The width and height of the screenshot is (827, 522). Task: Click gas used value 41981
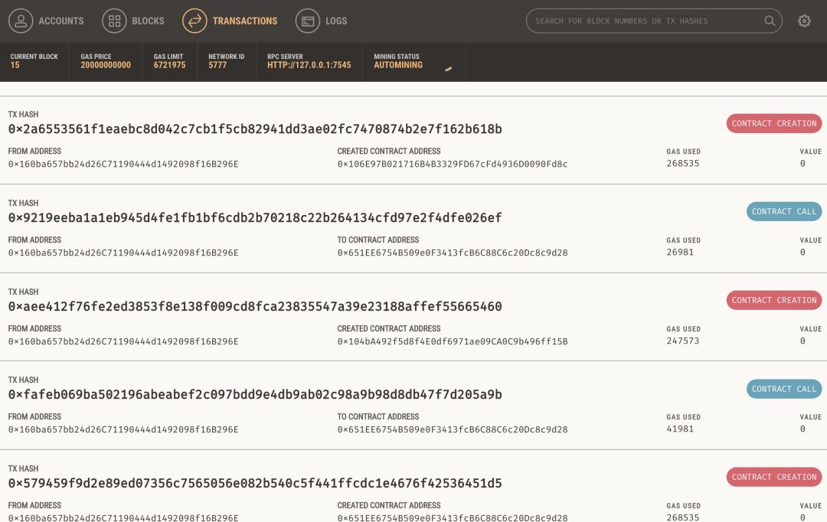(x=680, y=429)
